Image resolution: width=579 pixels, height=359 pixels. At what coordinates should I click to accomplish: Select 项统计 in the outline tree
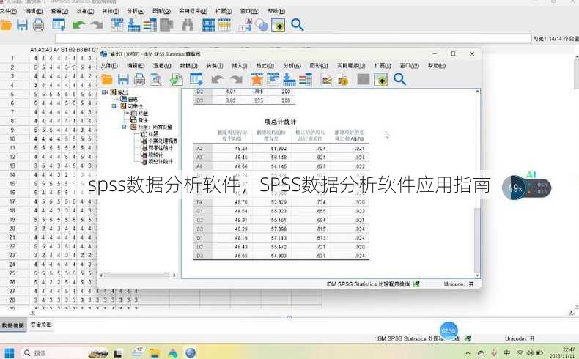tap(155, 155)
